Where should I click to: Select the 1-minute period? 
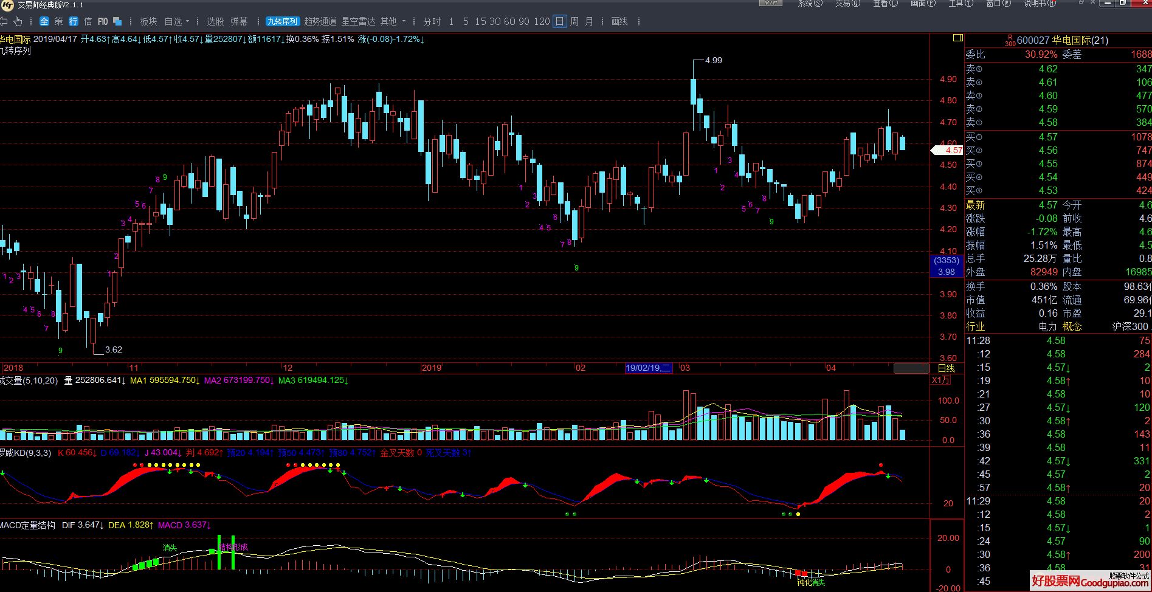(451, 21)
